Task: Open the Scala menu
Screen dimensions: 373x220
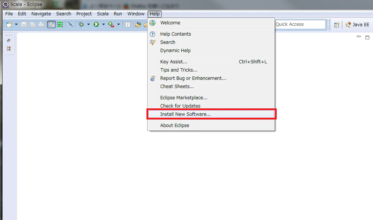Action: 103,14
